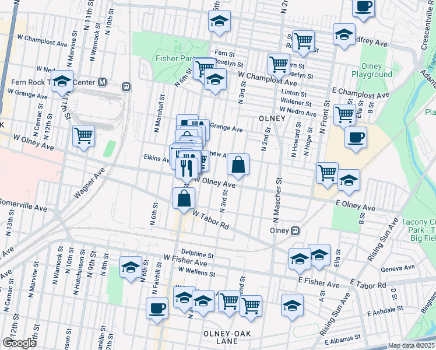Open the shopping cart marker near Fern St
436x350 pixels.
pos(303,41)
